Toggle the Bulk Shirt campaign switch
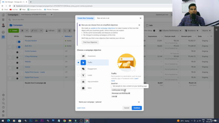The image size is (219, 123). [18, 47]
